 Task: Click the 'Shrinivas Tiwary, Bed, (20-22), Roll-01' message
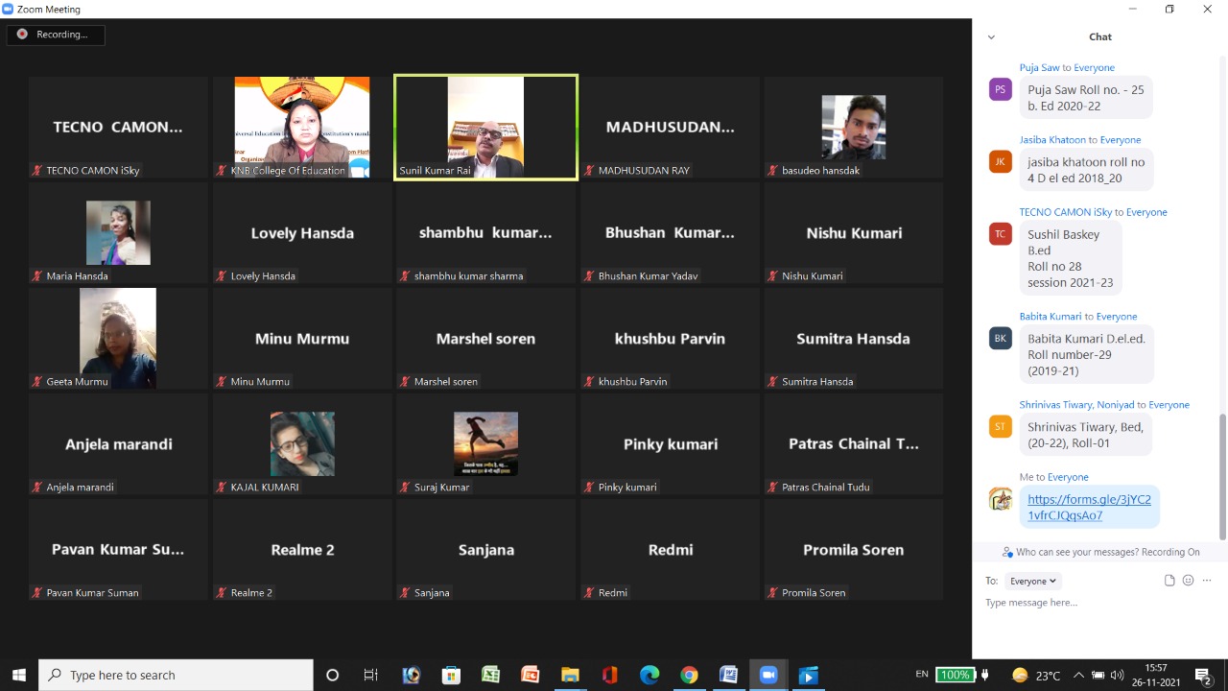1085,435
